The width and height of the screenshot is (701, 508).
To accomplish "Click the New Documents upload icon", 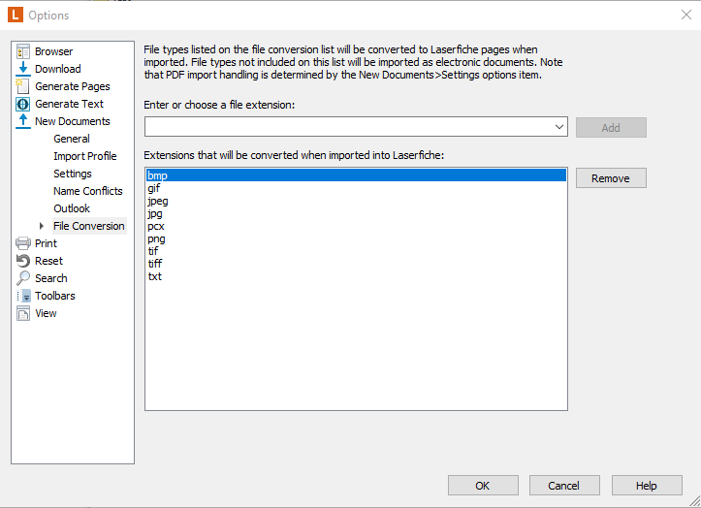I will coord(23,121).
